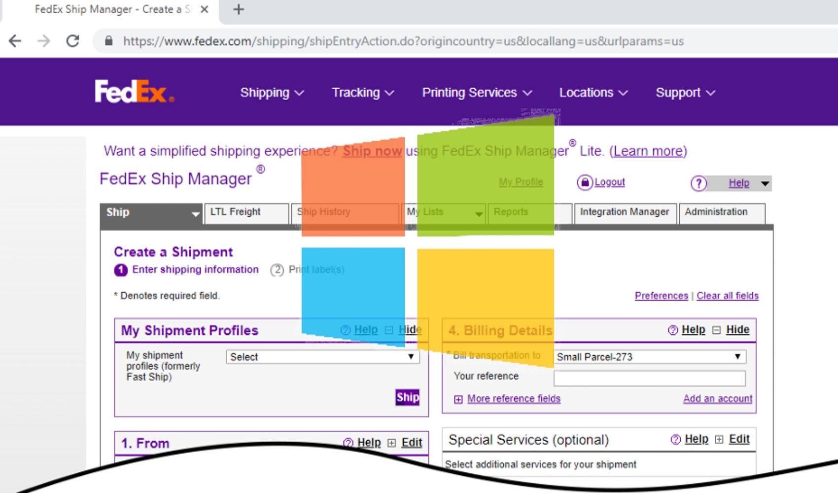Click the expand icon next to From Edit
The width and height of the screenshot is (838, 493).
(x=391, y=442)
